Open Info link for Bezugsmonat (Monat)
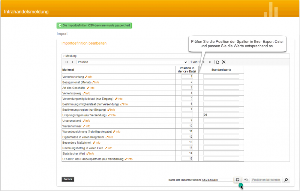Viewport: 300px width, 191px height. (x=95, y=82)
